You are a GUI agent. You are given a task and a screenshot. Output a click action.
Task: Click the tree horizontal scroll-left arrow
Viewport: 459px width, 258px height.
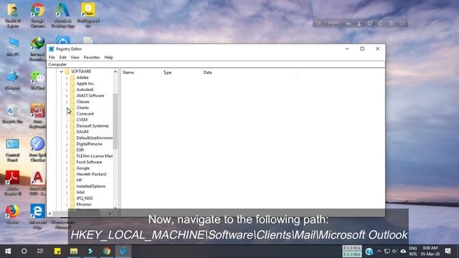49,214
